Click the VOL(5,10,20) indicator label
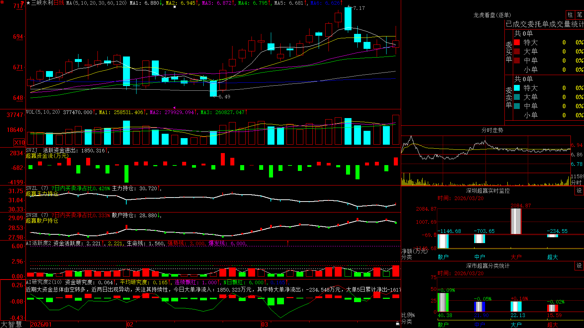 point(43,112)
